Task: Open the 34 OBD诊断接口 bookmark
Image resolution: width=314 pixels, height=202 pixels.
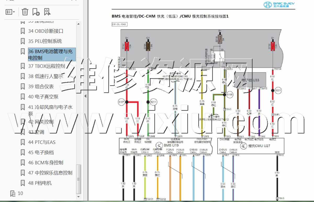Action: [46, 31]
